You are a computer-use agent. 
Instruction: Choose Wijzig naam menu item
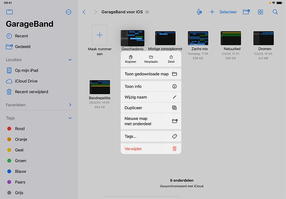(x=151, y=97)
